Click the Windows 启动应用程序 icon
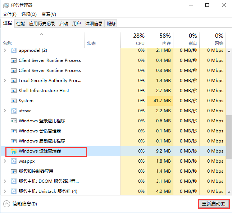232x213 pixels. (x=14, y=141)
